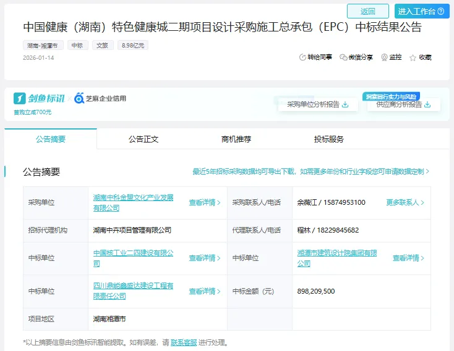The height and width of the screenshot is (351, 454).
Task: Select the 公告摘要 tab
Action: [51, 139]
